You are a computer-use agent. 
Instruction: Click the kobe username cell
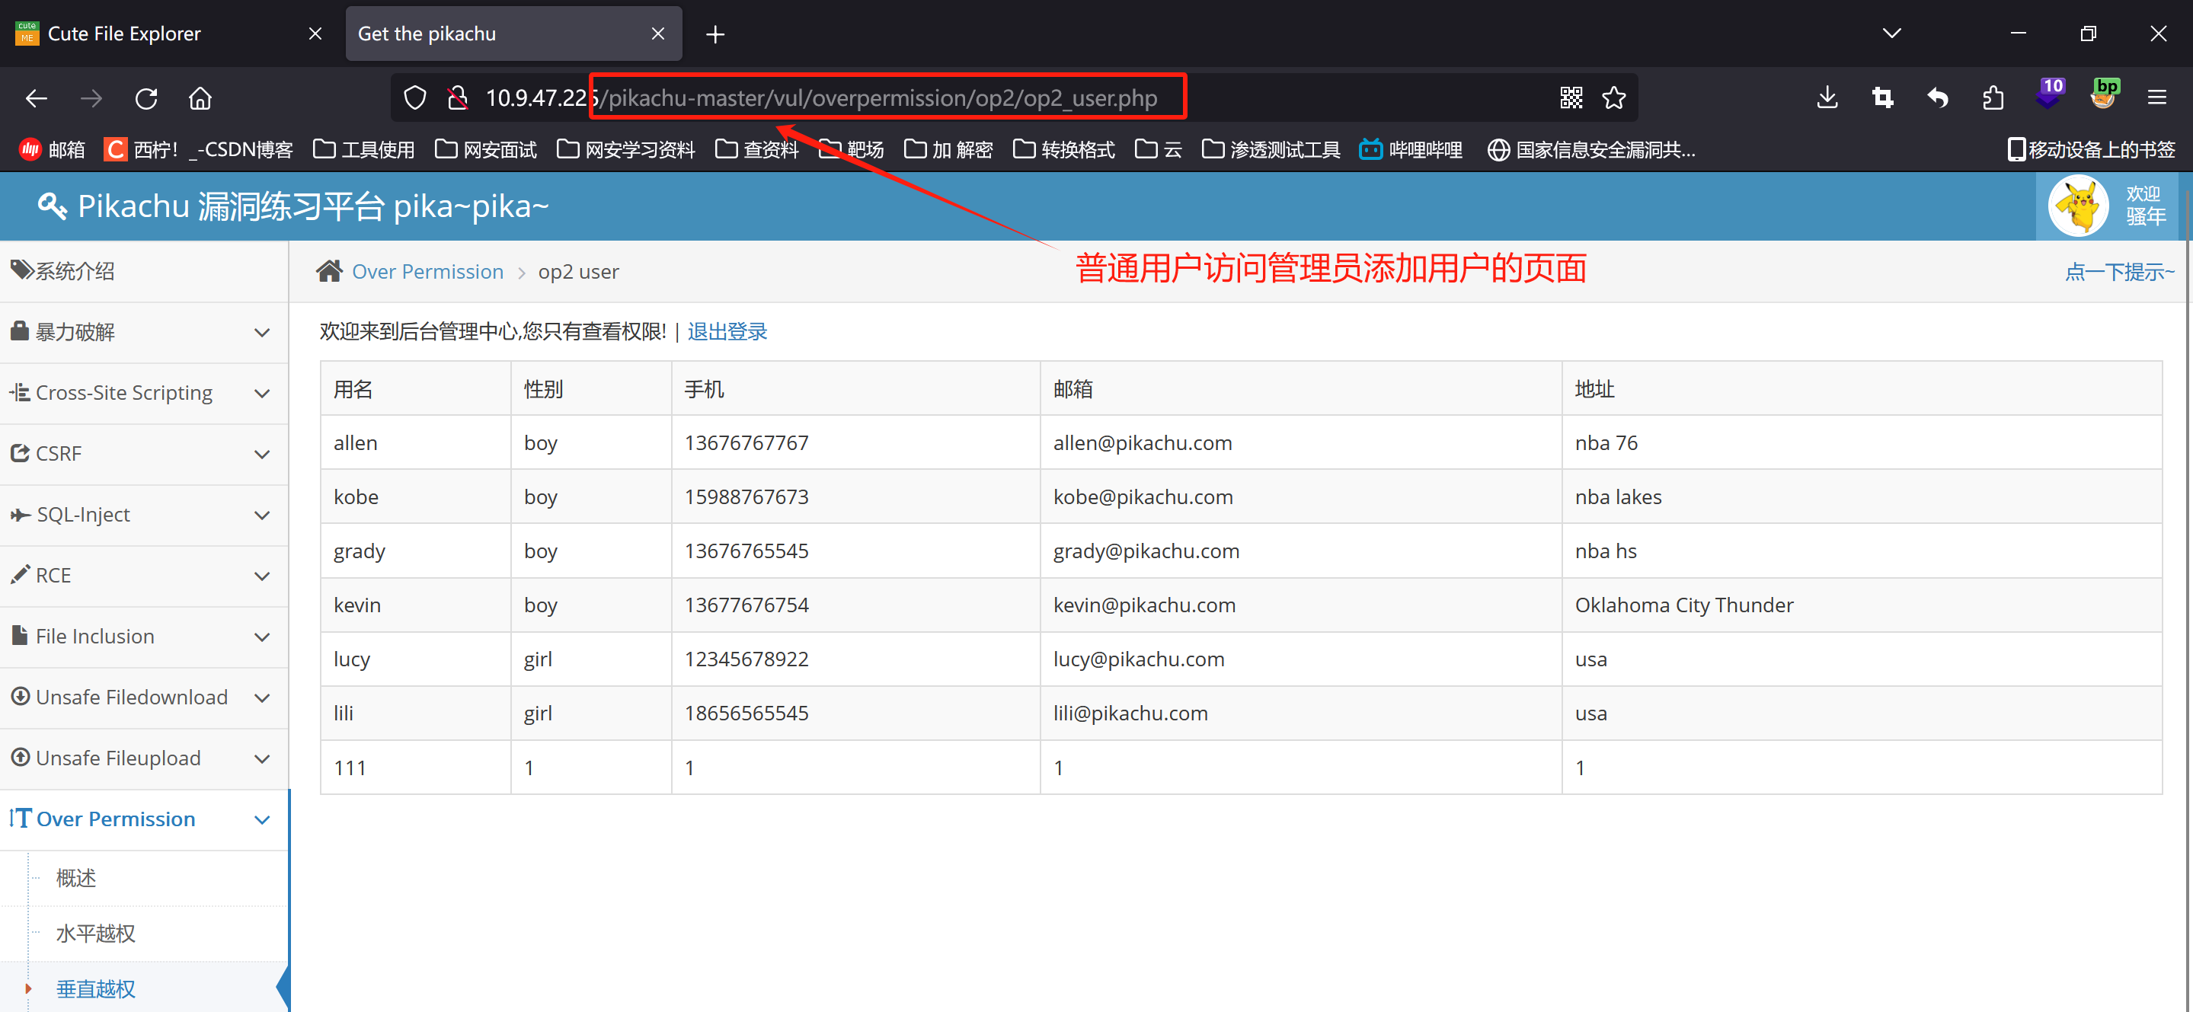pyautogui.click(x=415, y=497)
